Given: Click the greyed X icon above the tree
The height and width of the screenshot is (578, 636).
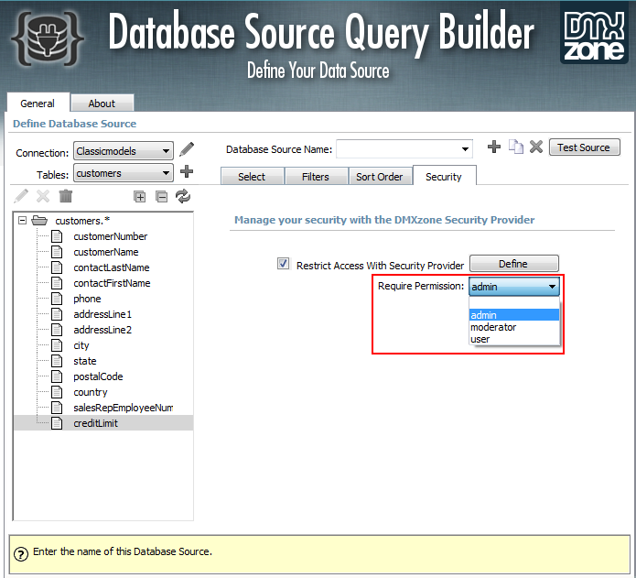Looking at the screenshot, I should tap(43, 196).
